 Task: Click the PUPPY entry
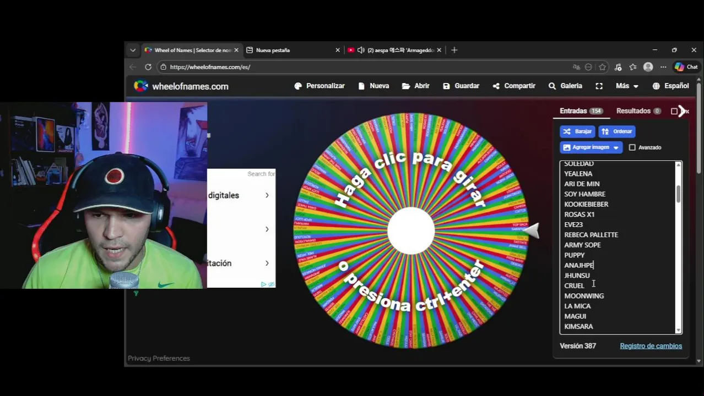574,255
